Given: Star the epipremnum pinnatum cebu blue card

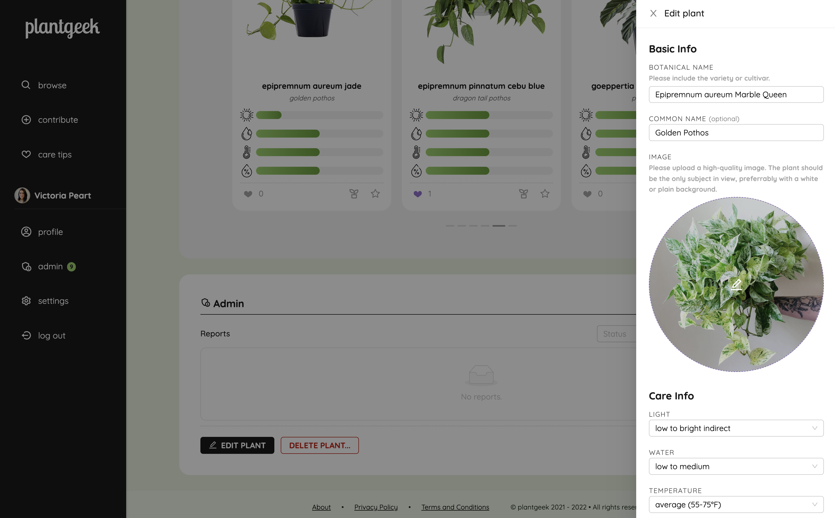Looking at the screenshot, I should tap(545, 194).
